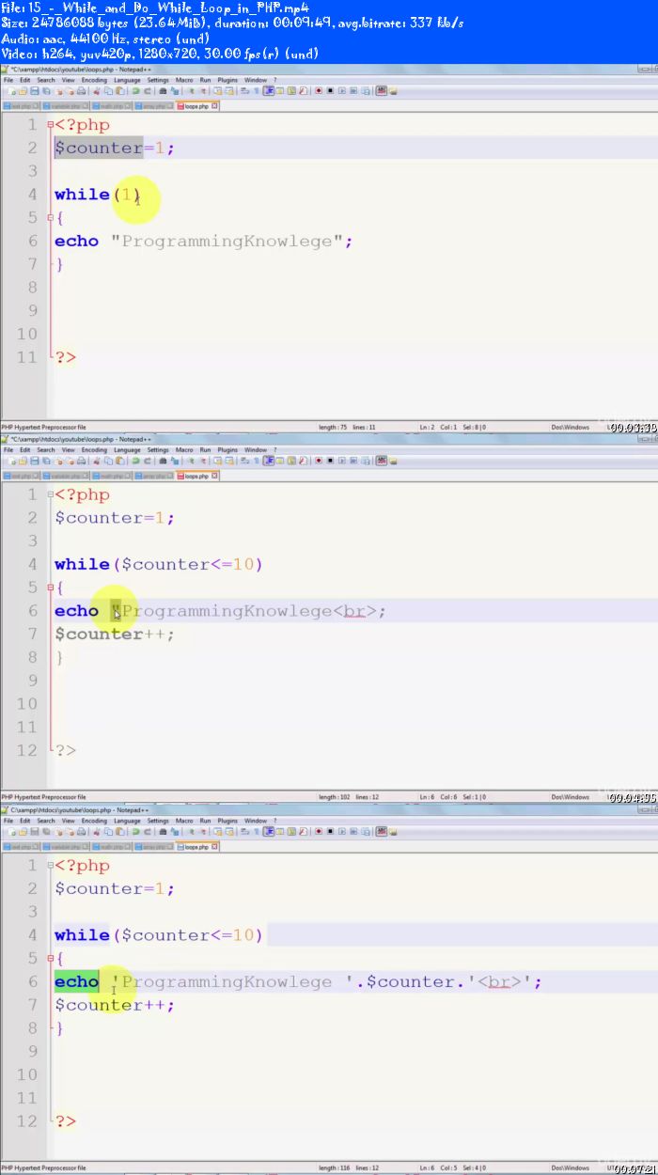Close loops.php tab via red X, first frame
This screenshot has width=658, height=1175.
click(214, 106)
